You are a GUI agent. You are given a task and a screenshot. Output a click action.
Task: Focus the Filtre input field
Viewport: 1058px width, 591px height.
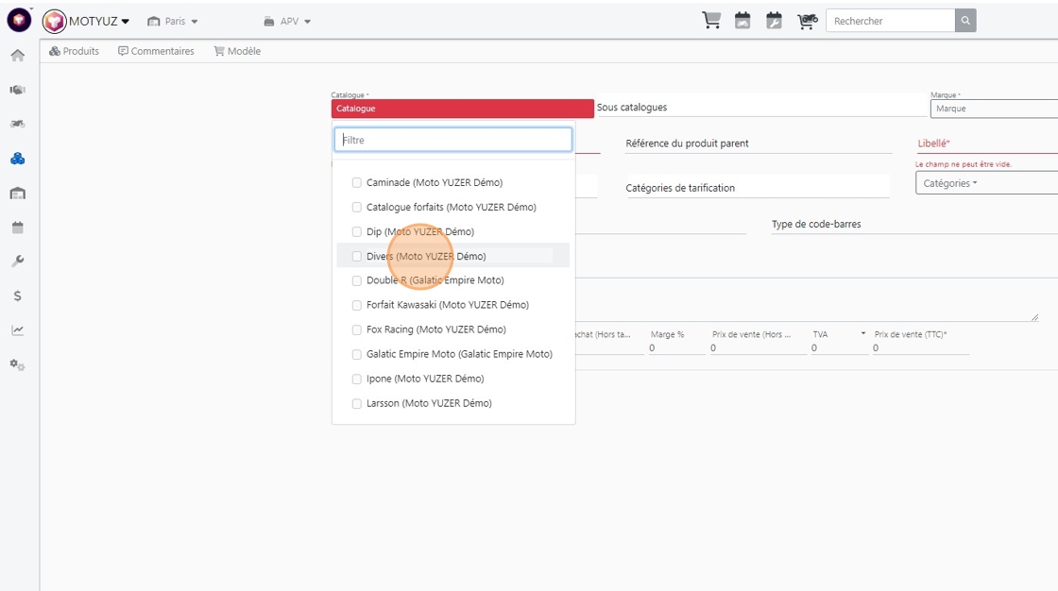(x=452, y=140)
